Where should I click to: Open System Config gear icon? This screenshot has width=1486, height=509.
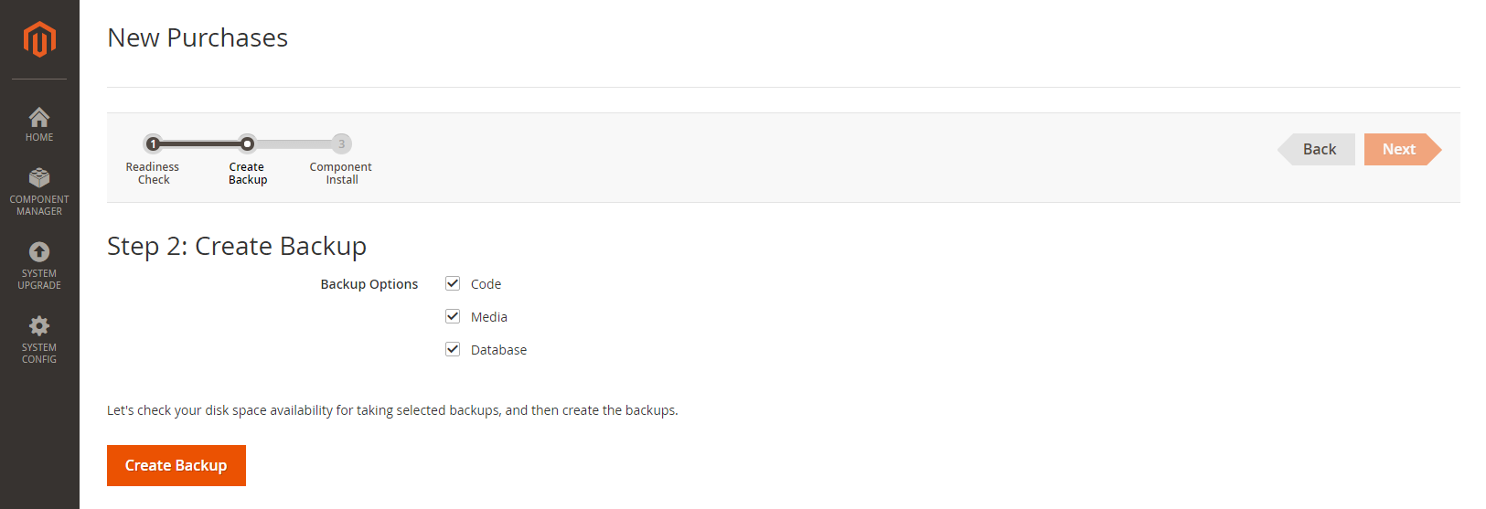39,325
